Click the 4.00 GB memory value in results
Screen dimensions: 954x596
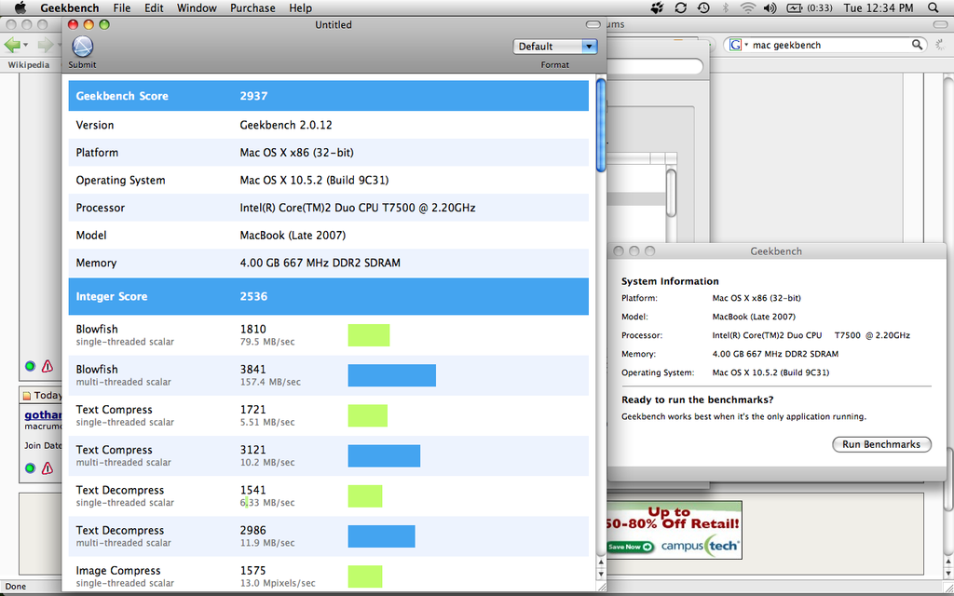[x=320, y=263]
